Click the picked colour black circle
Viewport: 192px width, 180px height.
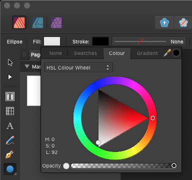point(176,53)
